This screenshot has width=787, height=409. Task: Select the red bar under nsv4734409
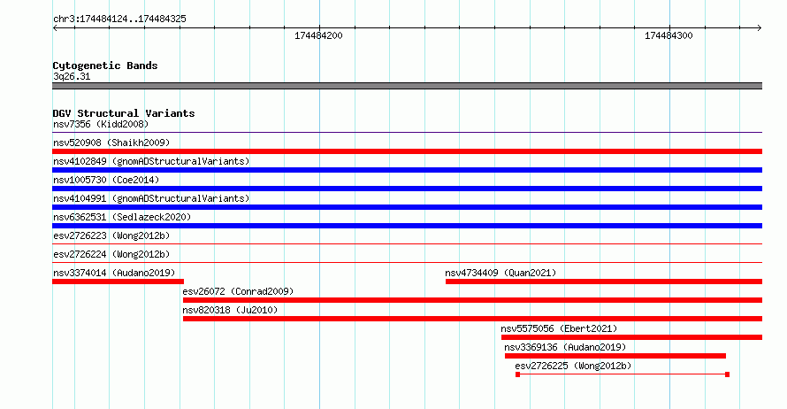[x=604, y=282]
